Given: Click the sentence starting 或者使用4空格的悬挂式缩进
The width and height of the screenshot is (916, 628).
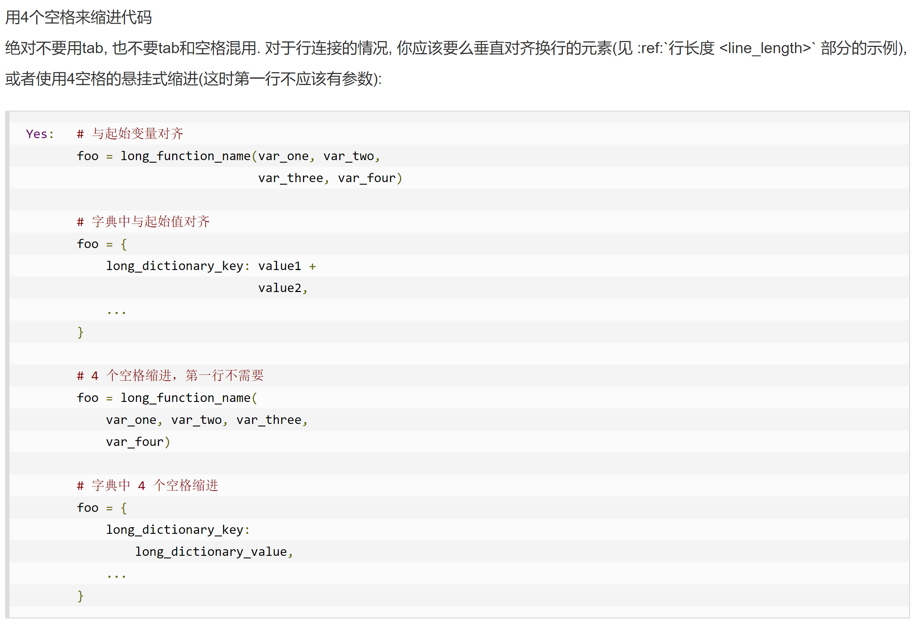Looking at the screenshot, I should click(x=193, y=79).
